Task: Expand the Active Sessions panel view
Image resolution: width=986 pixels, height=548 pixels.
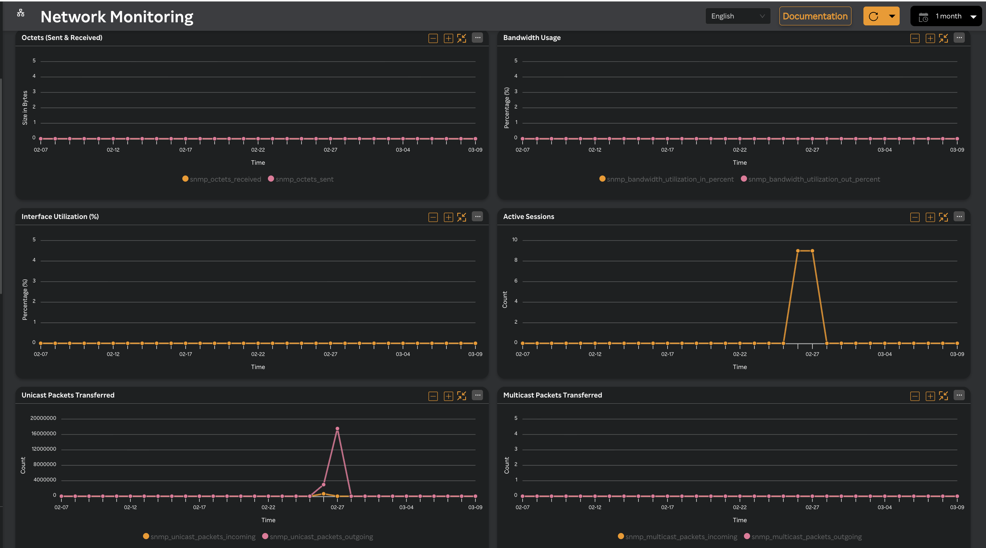Action: tap(944, 217)
